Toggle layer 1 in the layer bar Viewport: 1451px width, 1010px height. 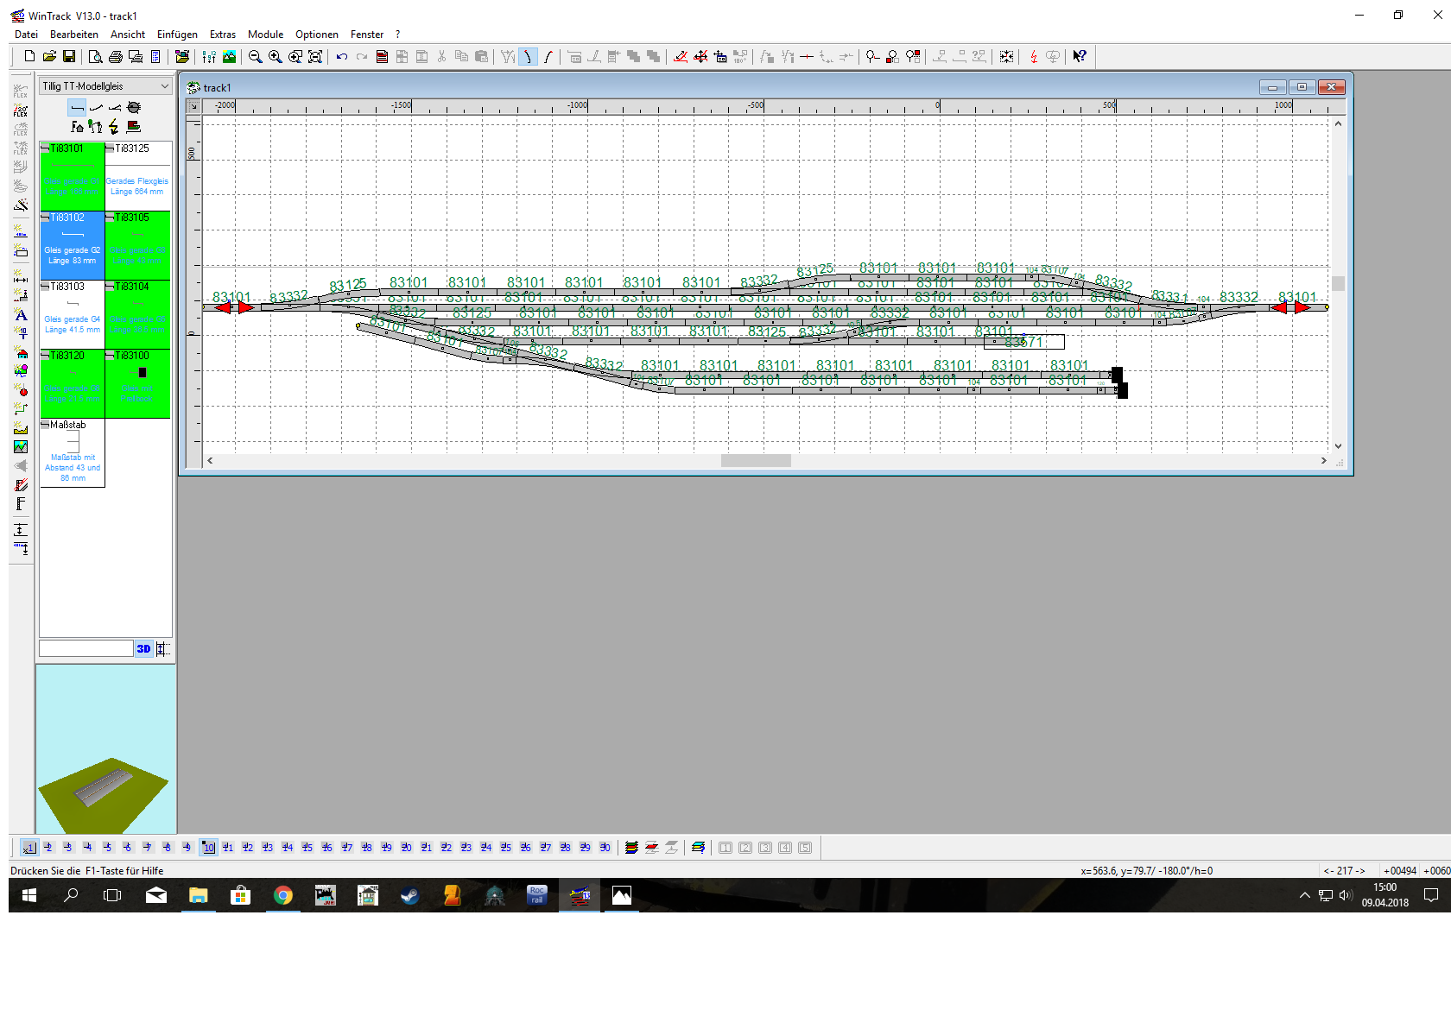pyautogui.click(x=29, y=848)
